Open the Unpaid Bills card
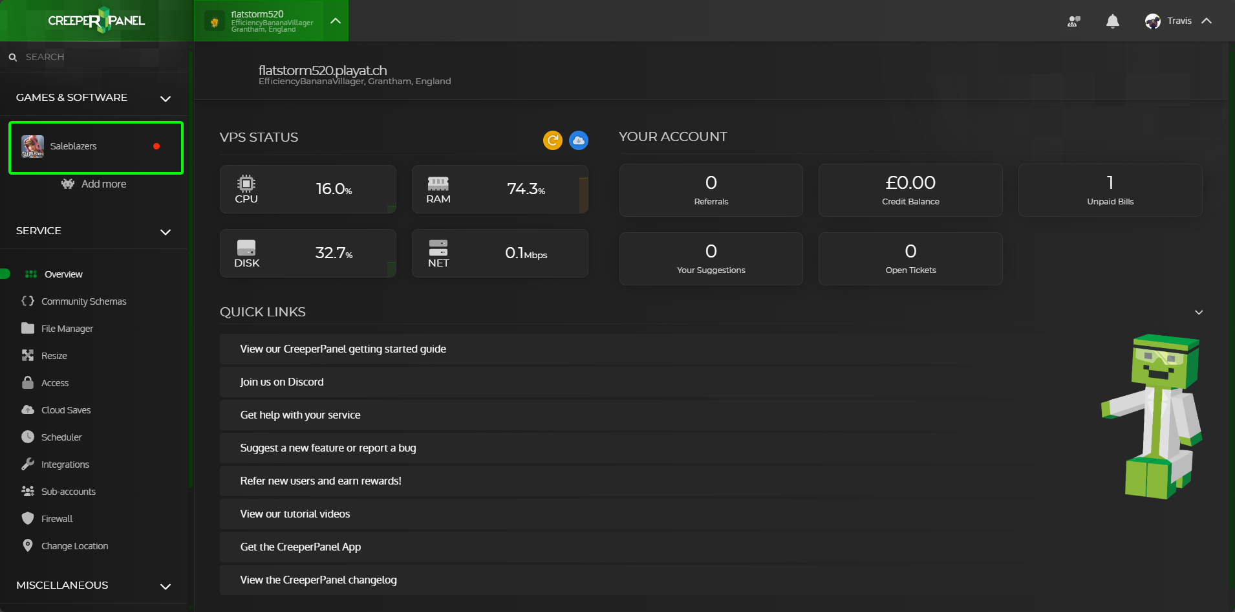1235x612 pixels. tap(1110, 190)
